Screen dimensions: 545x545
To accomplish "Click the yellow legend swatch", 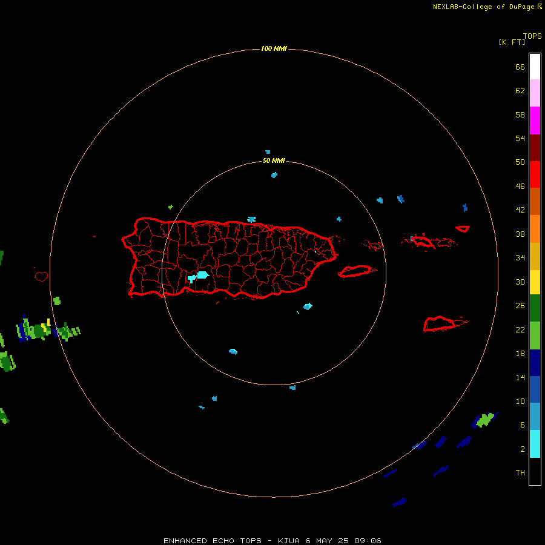I will tap(535, 282).
